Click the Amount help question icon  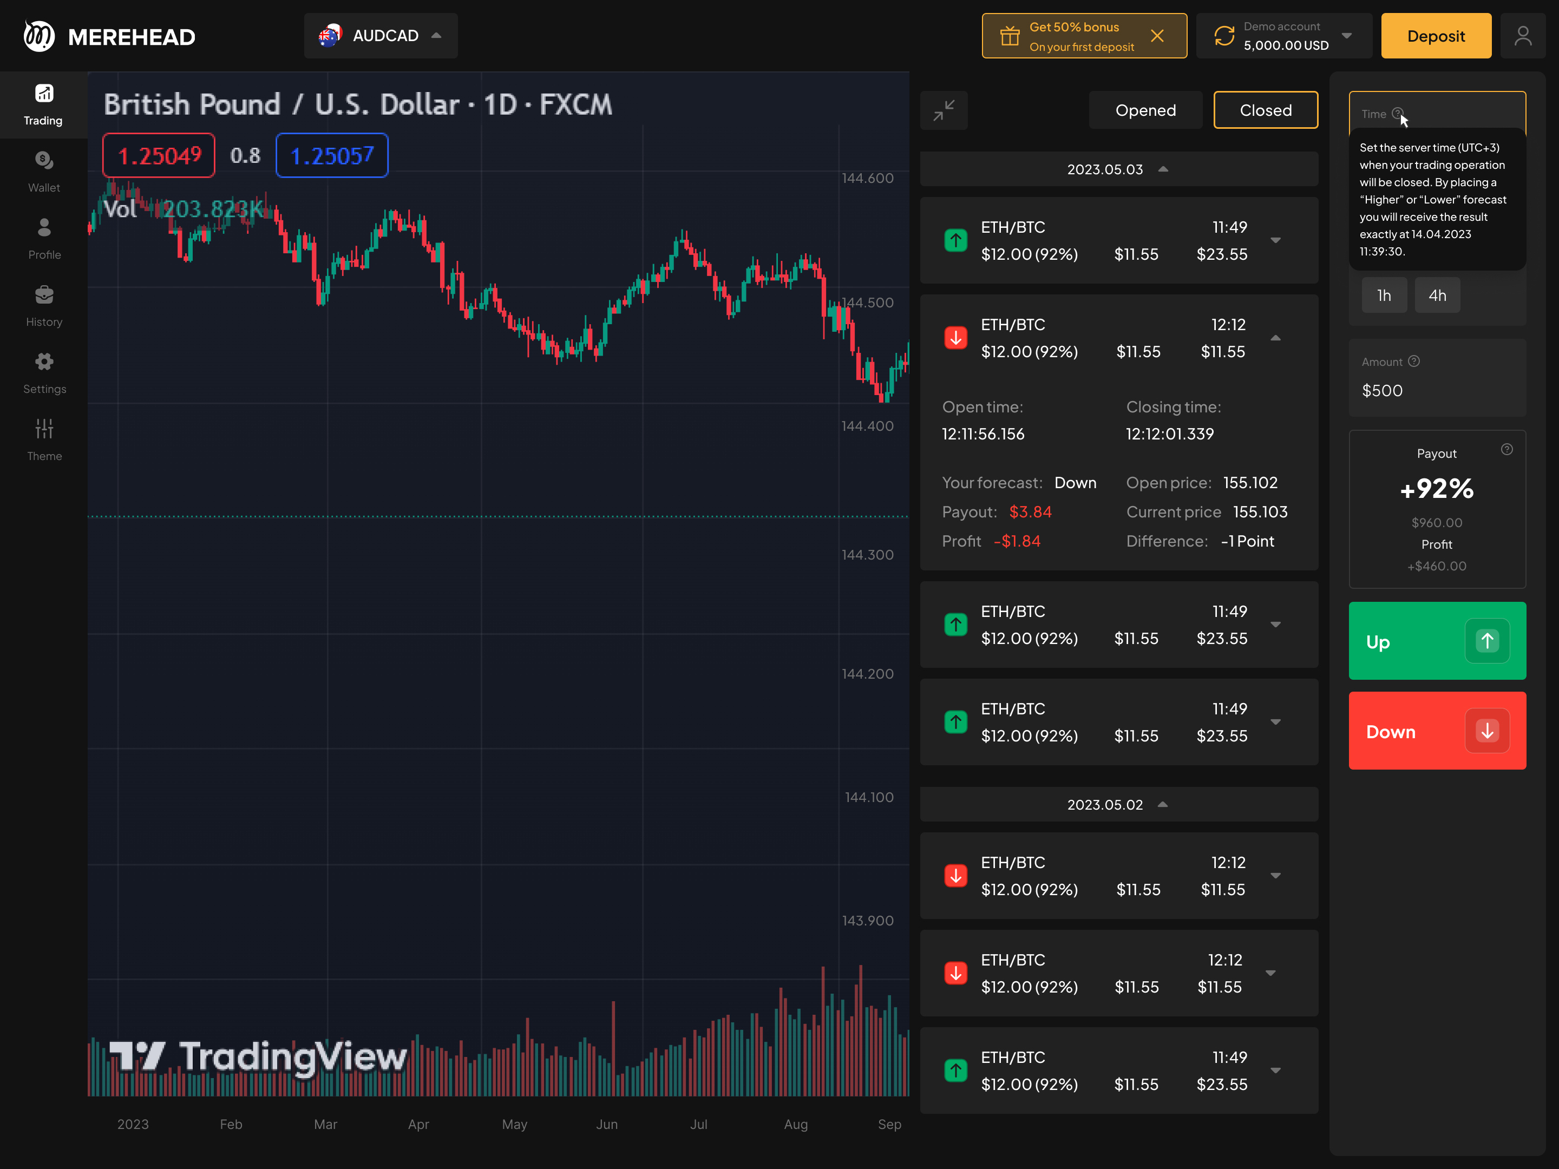tap(1414, 362)
